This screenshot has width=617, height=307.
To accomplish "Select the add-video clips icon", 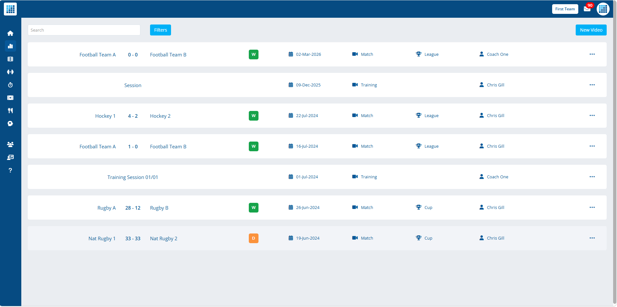I will tap(10, 98).
